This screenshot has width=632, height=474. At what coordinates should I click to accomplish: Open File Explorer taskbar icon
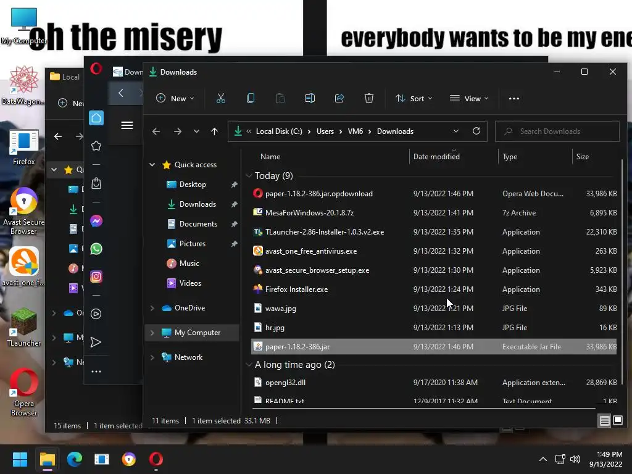(x=47, y=459)
